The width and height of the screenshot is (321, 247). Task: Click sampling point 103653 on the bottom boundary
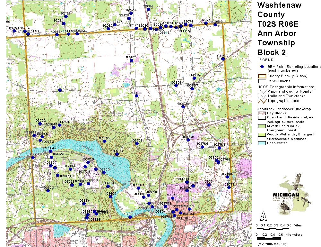tap(130, 217)
